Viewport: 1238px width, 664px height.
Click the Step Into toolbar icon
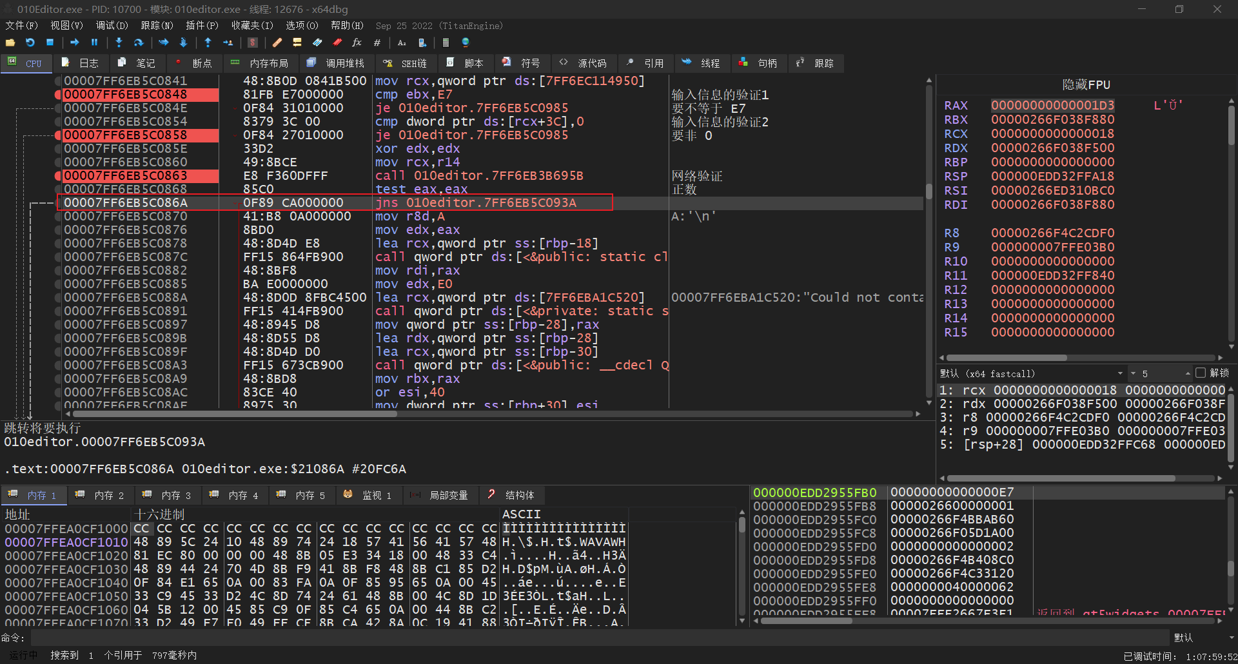point(119,43)
